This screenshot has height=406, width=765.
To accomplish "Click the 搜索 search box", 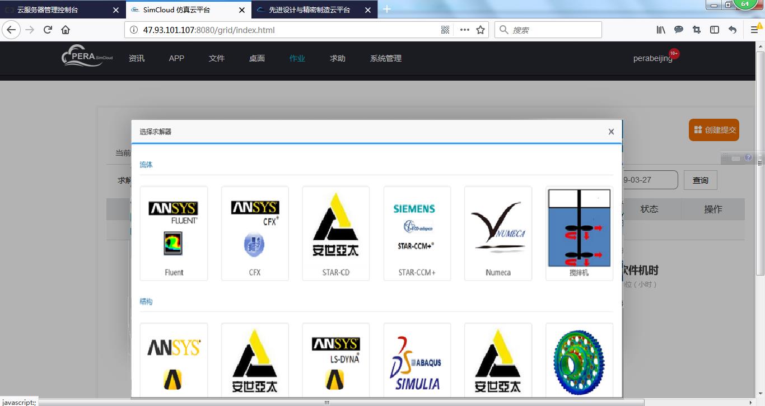I will [548, 30].
